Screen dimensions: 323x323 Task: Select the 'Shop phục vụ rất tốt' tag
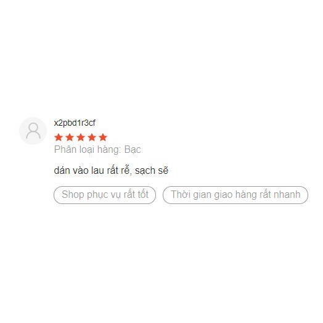coord(105,195)
